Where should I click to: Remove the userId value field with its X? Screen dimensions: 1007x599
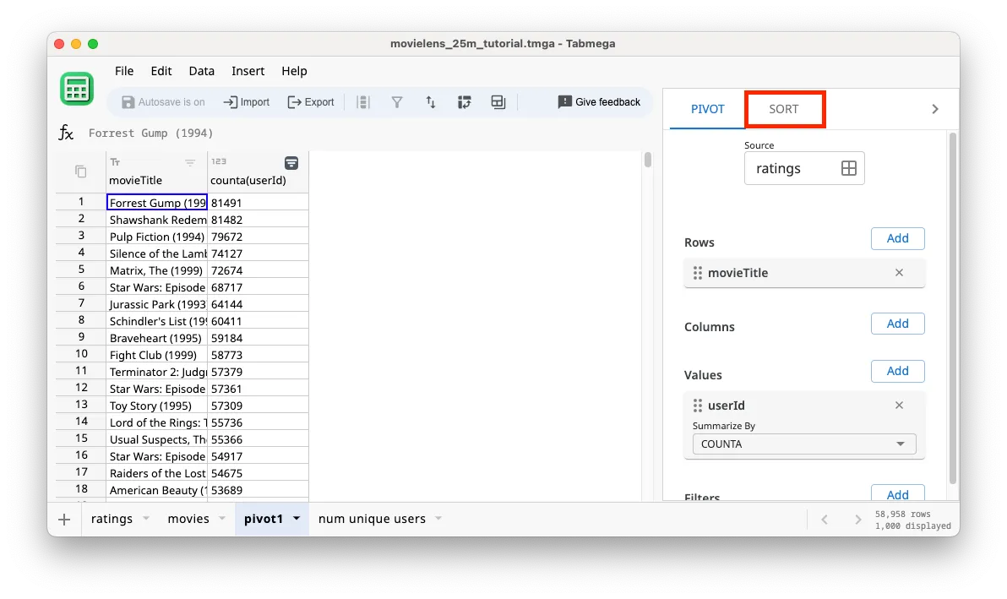point(899,405)
